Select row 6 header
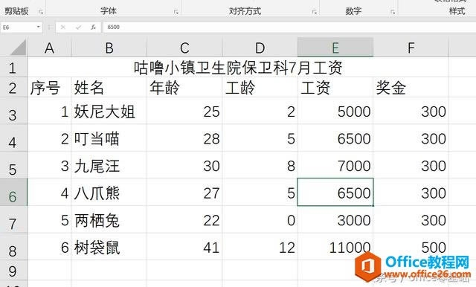Image resolution: width=476 pixels, height=287 pixels. pyautogui.click(x=13, y=192)
